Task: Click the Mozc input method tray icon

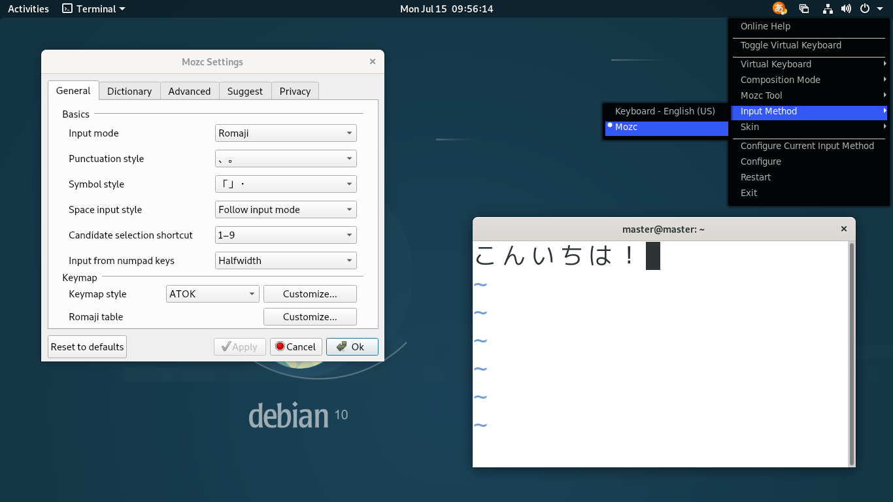Action: (x=779, y=8)
